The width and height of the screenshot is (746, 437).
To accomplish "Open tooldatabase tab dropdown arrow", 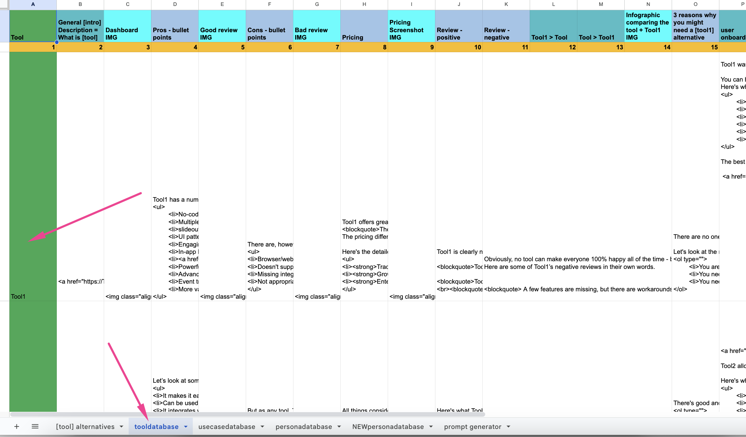I will coord(186,426).
